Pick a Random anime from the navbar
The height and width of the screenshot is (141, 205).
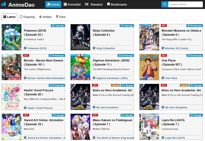pos(94,4)
